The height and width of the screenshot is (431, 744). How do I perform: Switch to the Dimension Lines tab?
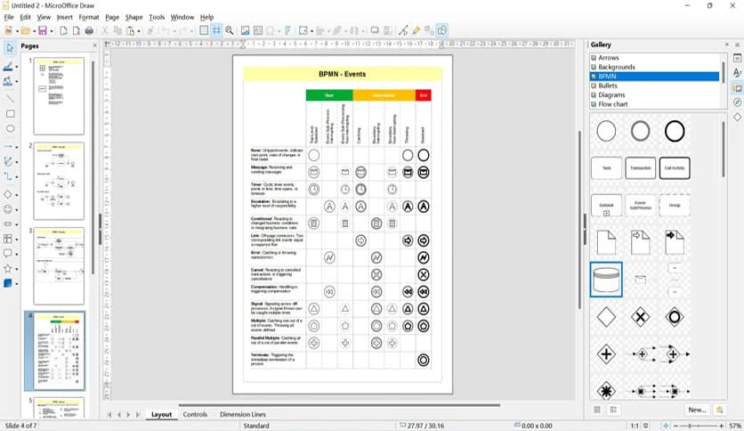(242, 414)
